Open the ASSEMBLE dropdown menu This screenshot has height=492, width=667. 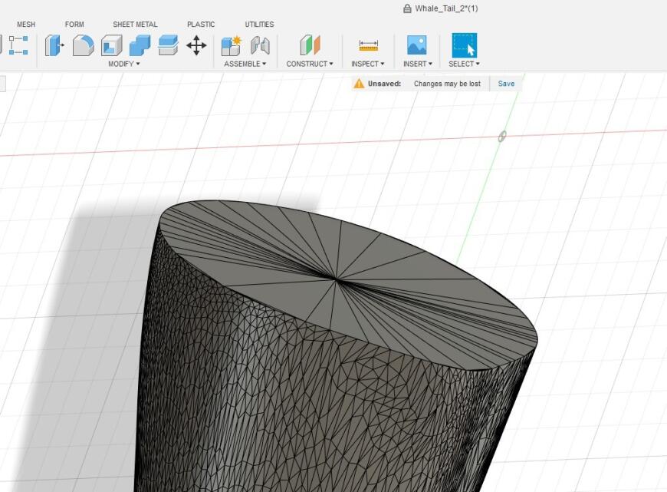245,64
